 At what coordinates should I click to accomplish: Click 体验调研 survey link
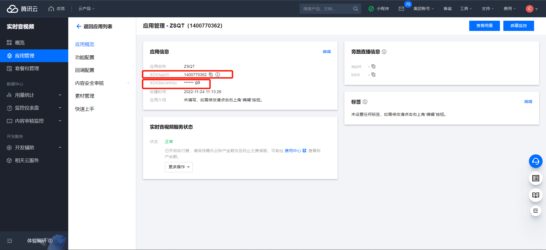pyautogui.click(x=40, y=241)
